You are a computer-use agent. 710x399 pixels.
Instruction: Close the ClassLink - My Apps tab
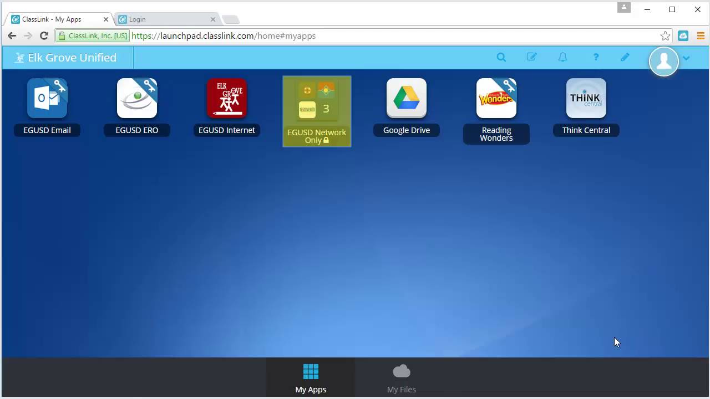105,19
